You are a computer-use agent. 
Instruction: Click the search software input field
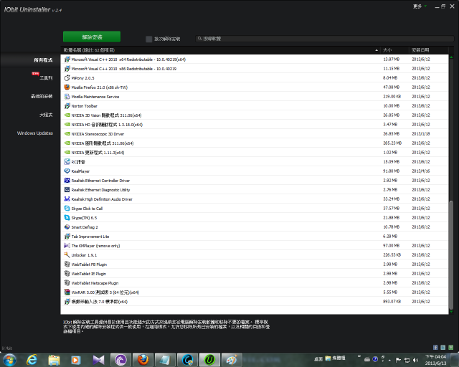click(x=324, y=39)
